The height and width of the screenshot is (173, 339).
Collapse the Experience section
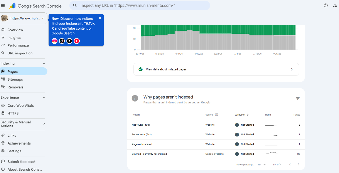(44, 97)
